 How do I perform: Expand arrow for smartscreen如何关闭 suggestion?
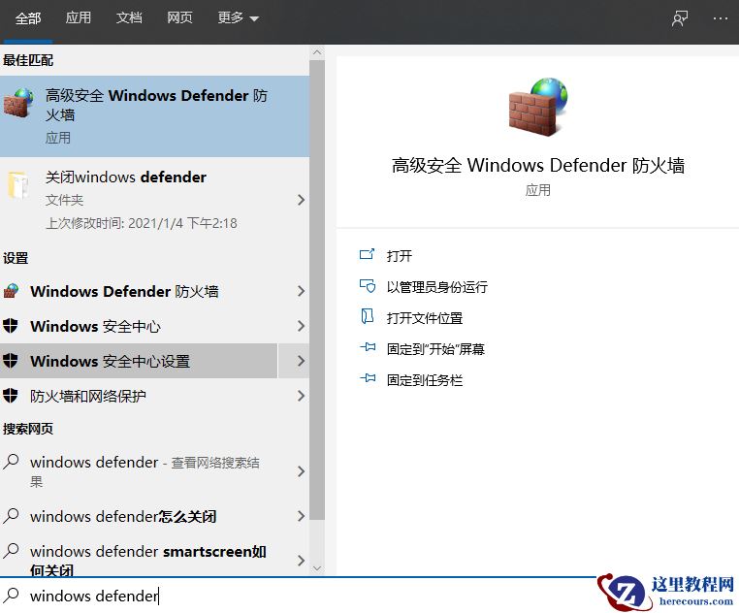(x=301, y=561)
